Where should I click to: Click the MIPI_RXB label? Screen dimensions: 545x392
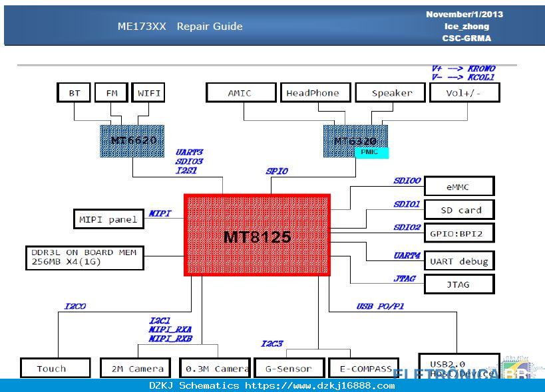coord(170,339)
